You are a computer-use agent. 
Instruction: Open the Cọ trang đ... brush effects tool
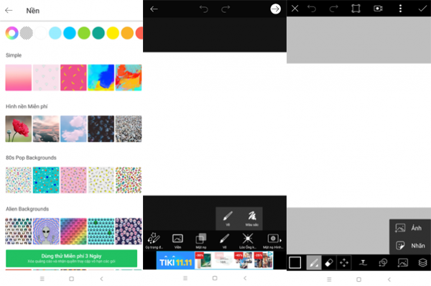pyautogui.click(x=154, y=241)
